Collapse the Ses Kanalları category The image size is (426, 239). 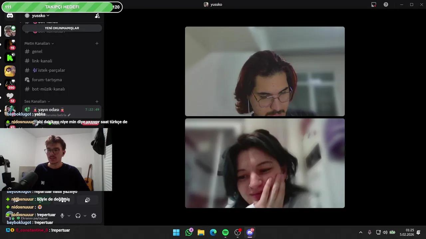(x=37, y=101)
